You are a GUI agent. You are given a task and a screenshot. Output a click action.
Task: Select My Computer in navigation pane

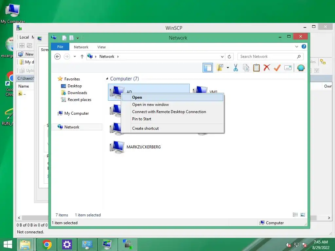tap(76, 113)
